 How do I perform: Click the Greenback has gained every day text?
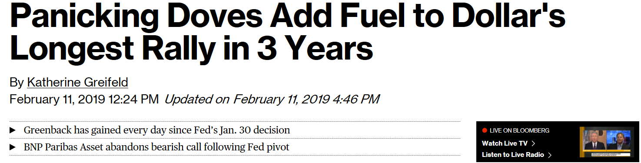(x=157, y=130)
